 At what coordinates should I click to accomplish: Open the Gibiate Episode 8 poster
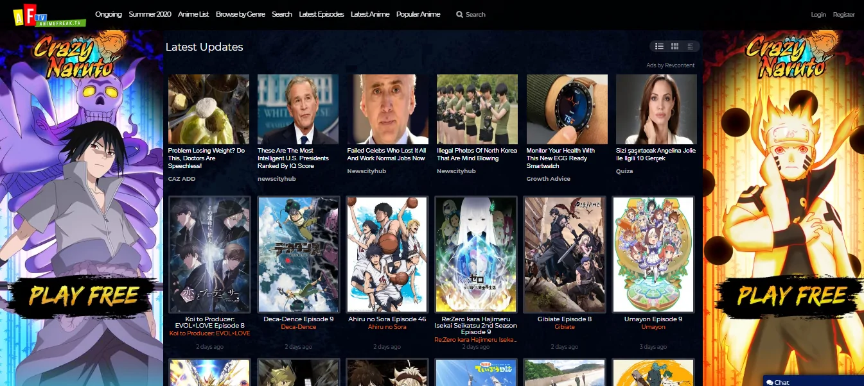565,255
